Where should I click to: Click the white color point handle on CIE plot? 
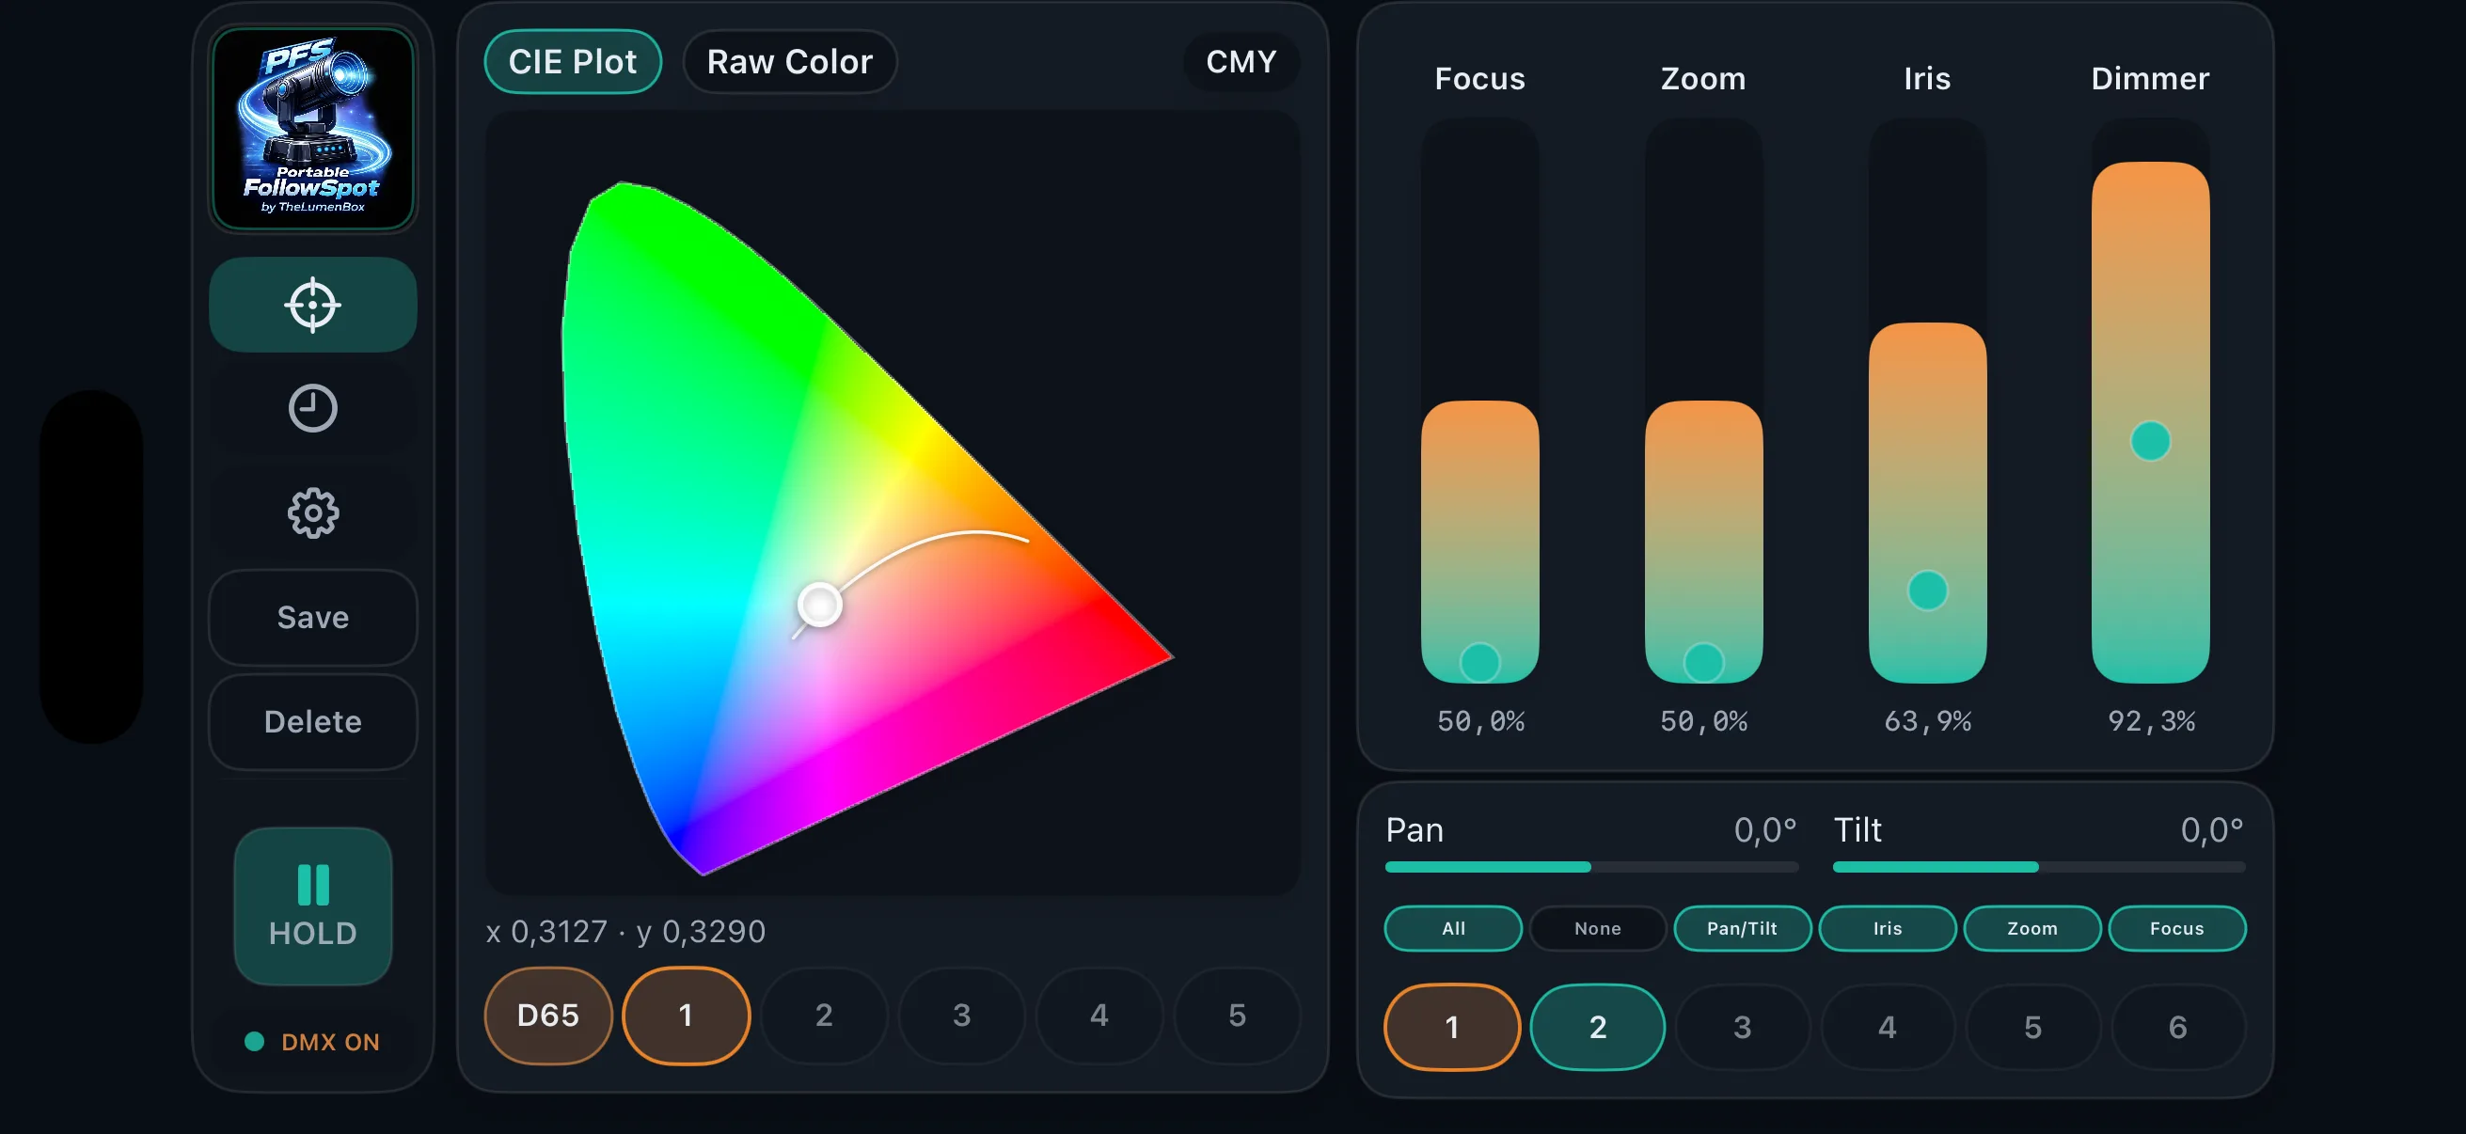point(819,604)
